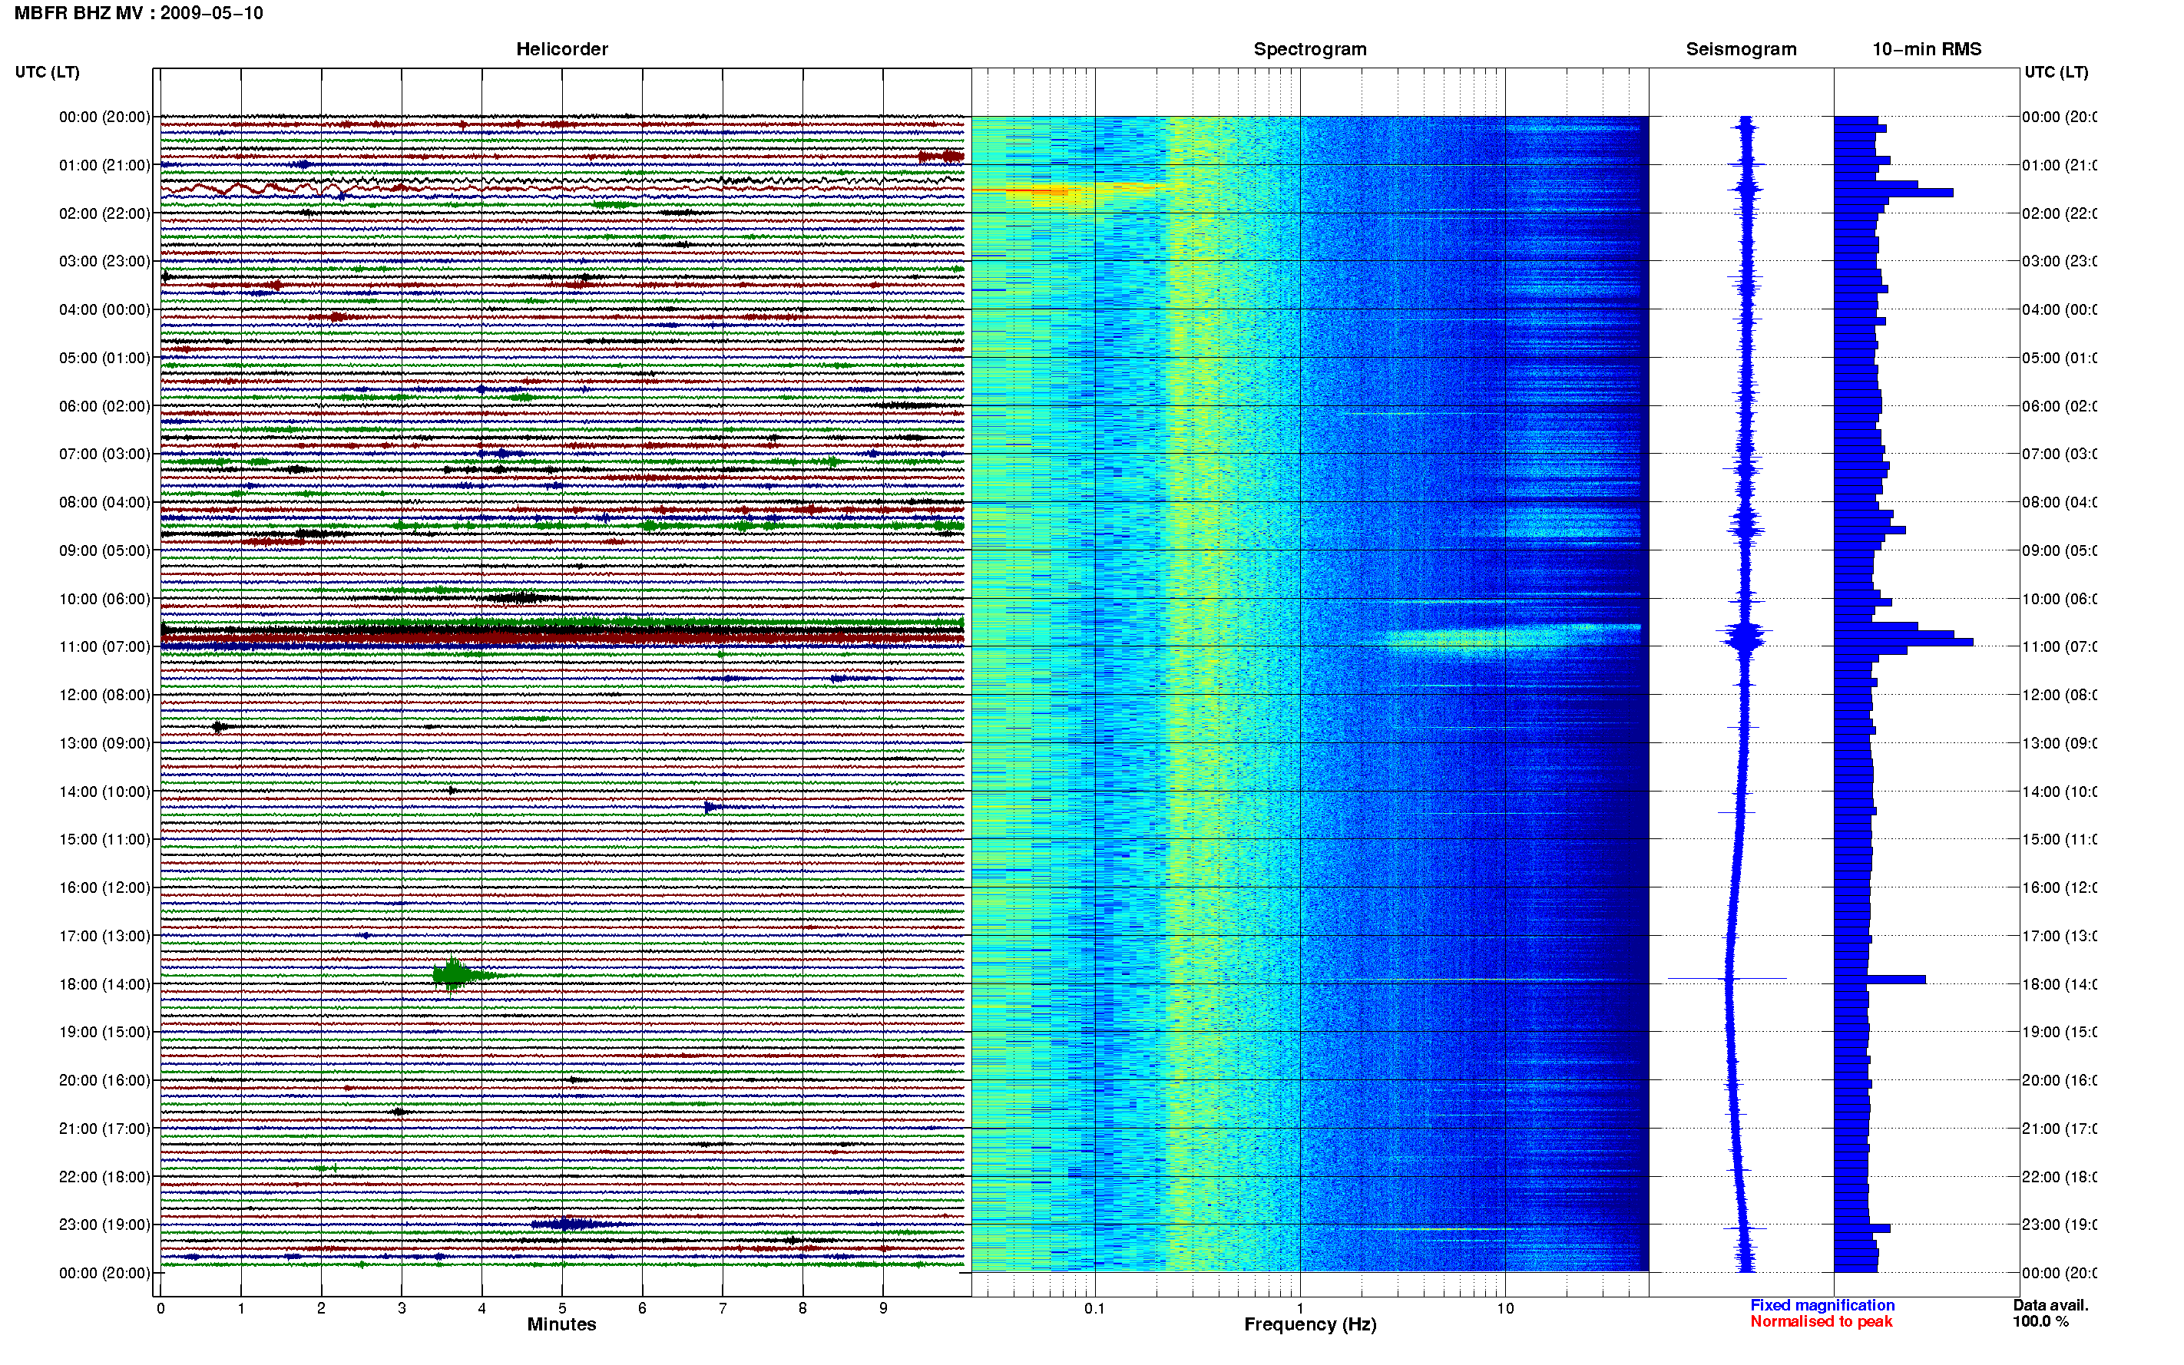Click the left 23:00 (19:00) time label

[x=104, y=1225]
